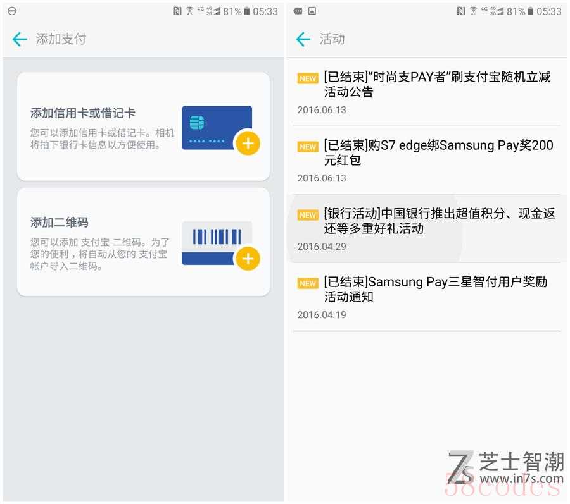Tap the credit card illustration with plus
This screenshot has height=504, width=570.
(220, 130)
